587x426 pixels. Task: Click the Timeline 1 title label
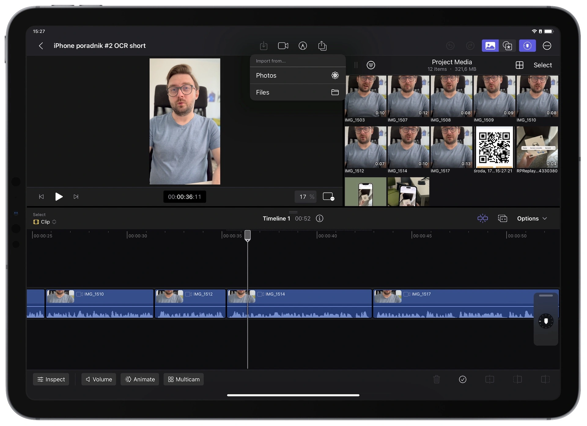(276, 218)
